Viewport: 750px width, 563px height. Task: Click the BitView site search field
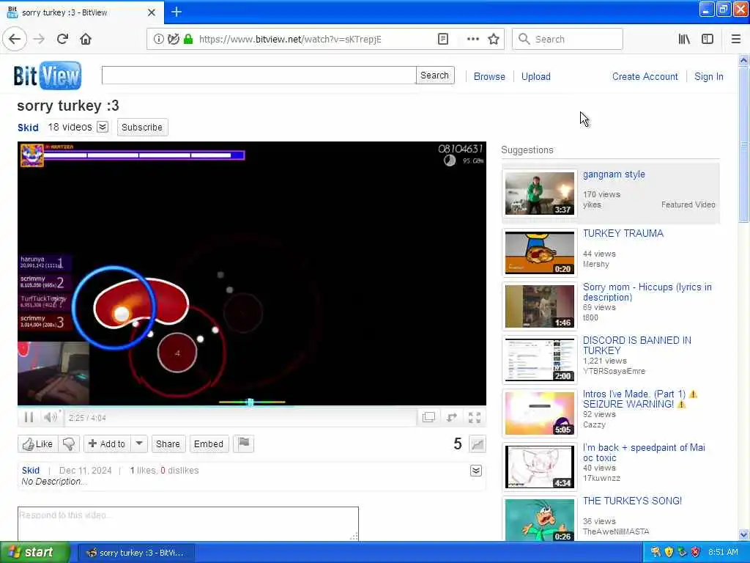tap(259, 76)
